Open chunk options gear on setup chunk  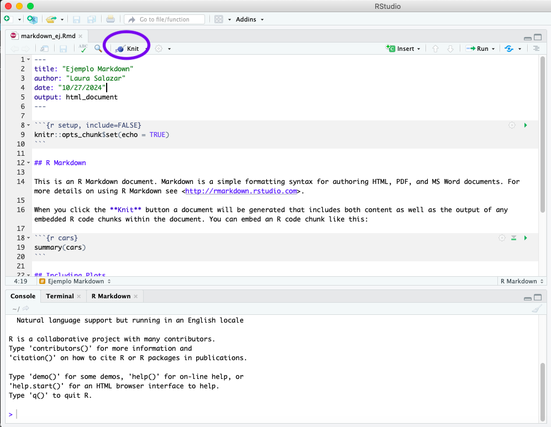(x=512, y=125)
